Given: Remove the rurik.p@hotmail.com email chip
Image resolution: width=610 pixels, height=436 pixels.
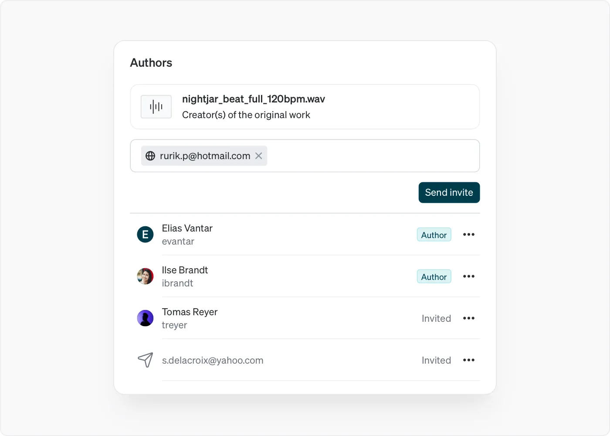Looking at the screenshot, I should pos(258,156).
